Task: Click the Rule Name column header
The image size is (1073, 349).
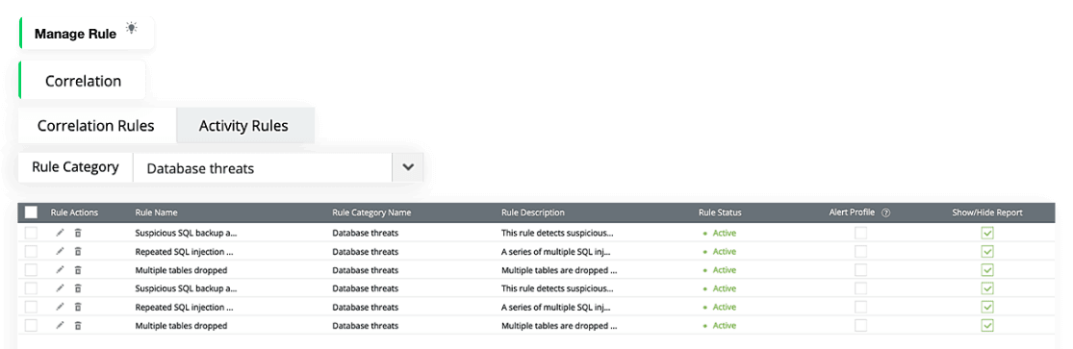Action: [156, 212]
